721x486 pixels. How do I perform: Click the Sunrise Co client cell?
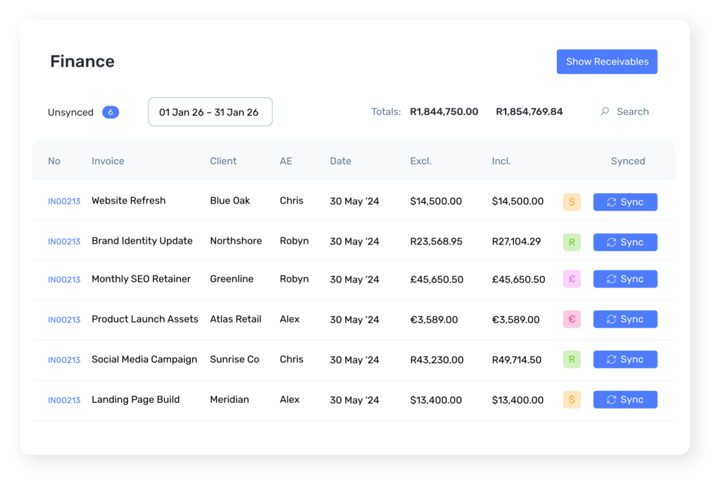(234, 359)
